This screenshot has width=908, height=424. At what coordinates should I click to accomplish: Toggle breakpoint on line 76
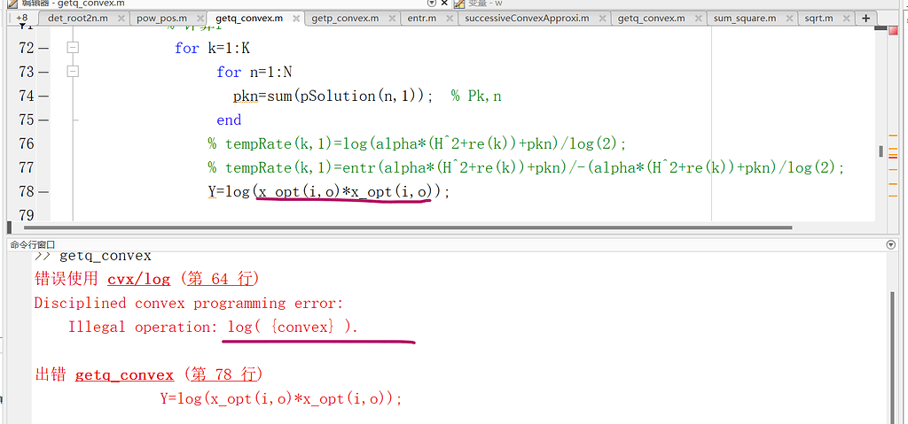(43, 143)
